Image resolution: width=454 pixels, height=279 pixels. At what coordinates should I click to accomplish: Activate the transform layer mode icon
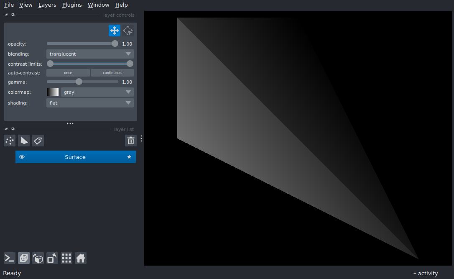click(x=128, y=31)
